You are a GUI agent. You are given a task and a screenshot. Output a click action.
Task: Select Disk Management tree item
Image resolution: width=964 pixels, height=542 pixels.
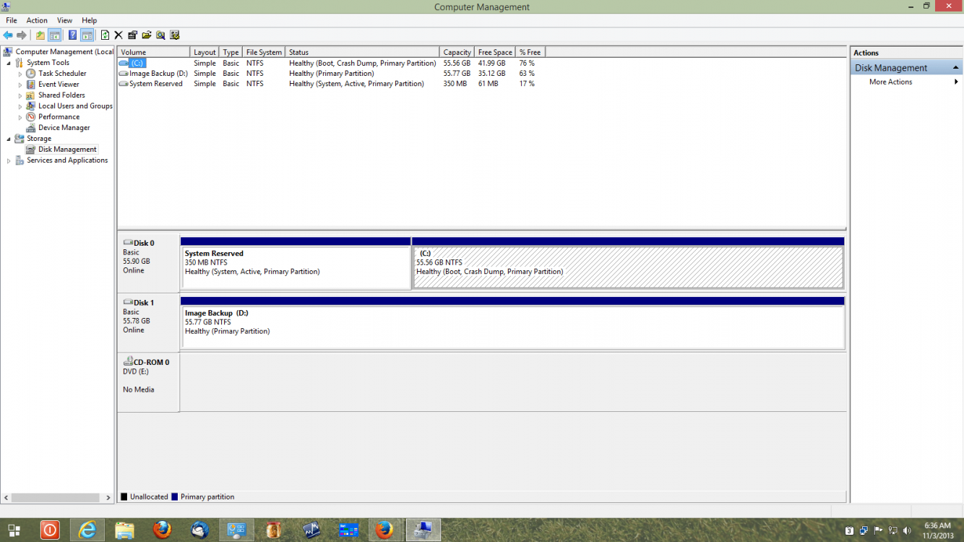tap(67, 150)
